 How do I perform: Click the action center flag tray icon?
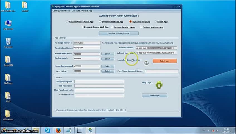(x=213, y=130)
